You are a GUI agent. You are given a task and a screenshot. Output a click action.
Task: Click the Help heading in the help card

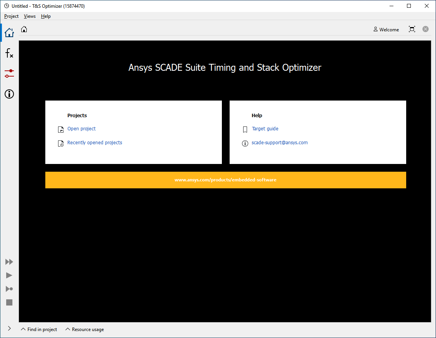[x=257, y=115]
